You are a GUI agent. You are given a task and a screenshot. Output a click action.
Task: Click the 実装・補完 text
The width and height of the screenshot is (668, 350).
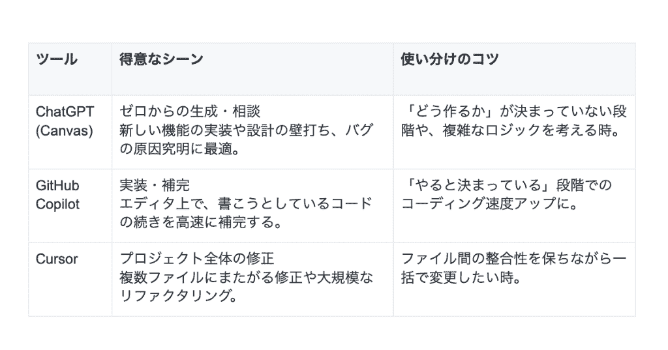(x=154, y=185)
